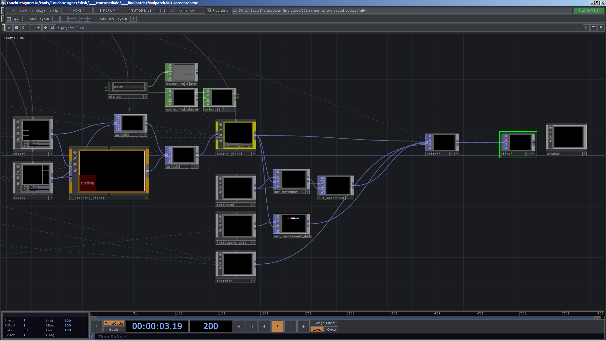Toggle the Realtime checkbox

coord(209,11)
